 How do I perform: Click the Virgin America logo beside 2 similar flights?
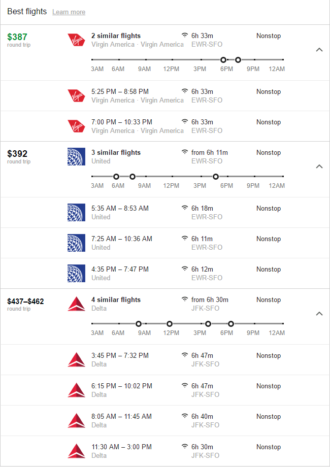tap(76, 40)
